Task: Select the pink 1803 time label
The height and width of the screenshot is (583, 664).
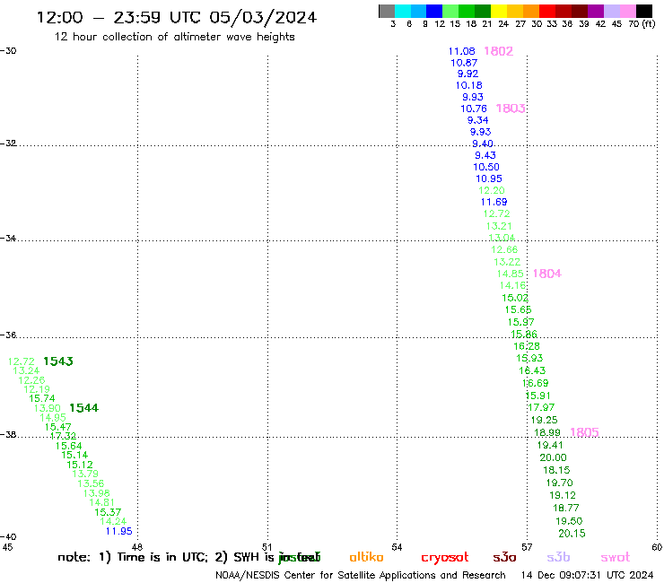Action: tap(511, 109)
